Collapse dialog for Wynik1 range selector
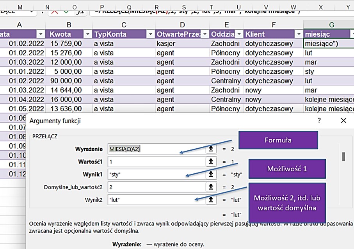The width and height of the screenshot is (354, 249). tap(211, 174)
